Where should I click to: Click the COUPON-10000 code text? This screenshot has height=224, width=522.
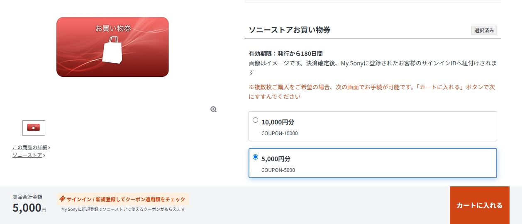pos(280,133)
